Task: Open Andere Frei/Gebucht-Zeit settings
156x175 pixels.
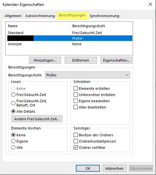Action: point(37,119)
